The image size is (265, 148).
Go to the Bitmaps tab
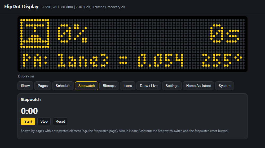109,86
